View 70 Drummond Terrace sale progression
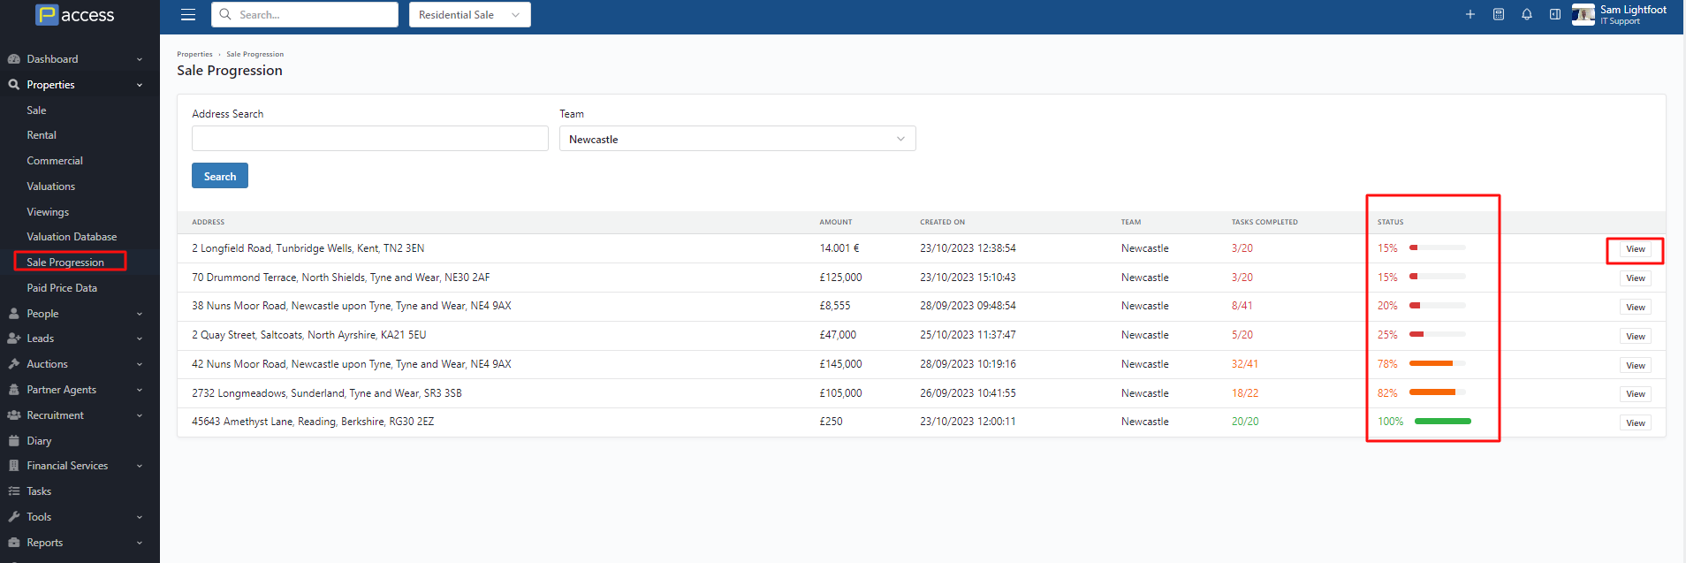The width and height of the screenshot is (1686, 563). pos(1636,278)
